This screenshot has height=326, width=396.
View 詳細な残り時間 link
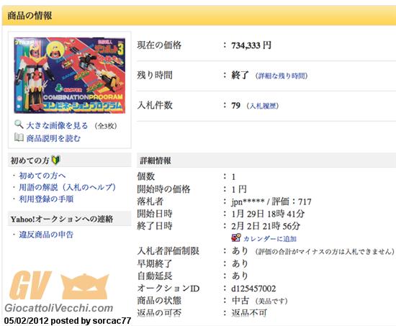282,76
